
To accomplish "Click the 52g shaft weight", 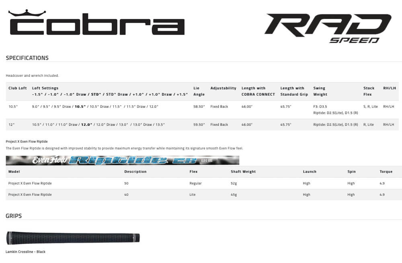I will point(234,183).
